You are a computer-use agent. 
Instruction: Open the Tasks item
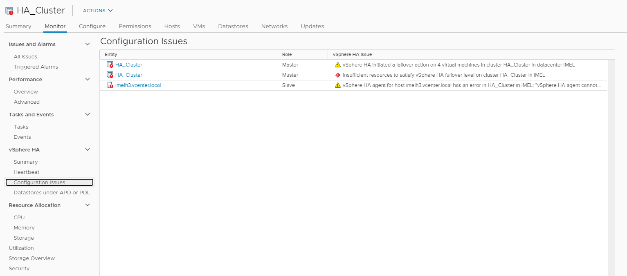[21, 127]
